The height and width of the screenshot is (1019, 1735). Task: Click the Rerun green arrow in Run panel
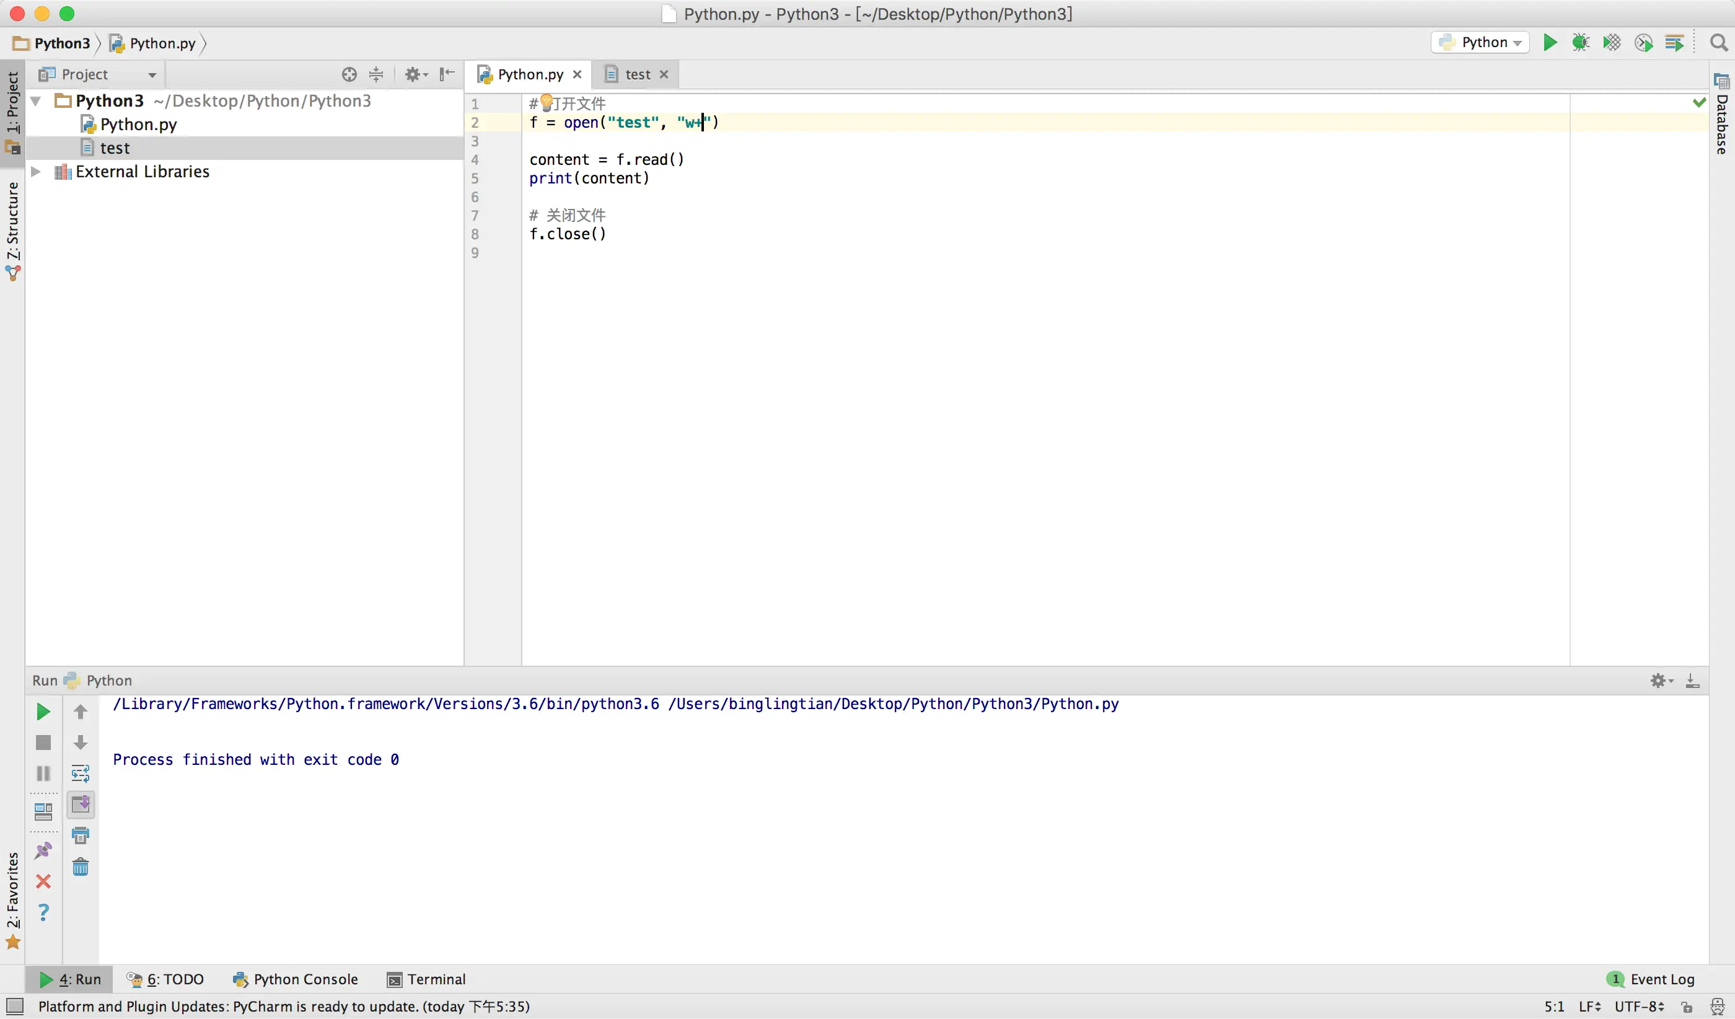pos(43,712)
